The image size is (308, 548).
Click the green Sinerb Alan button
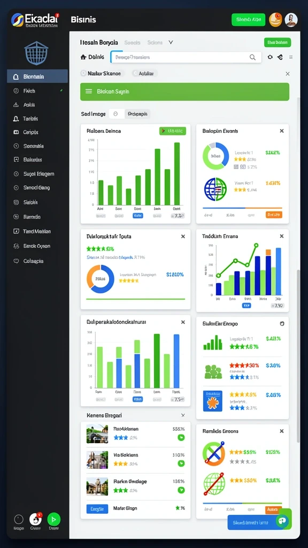(248, 20)
